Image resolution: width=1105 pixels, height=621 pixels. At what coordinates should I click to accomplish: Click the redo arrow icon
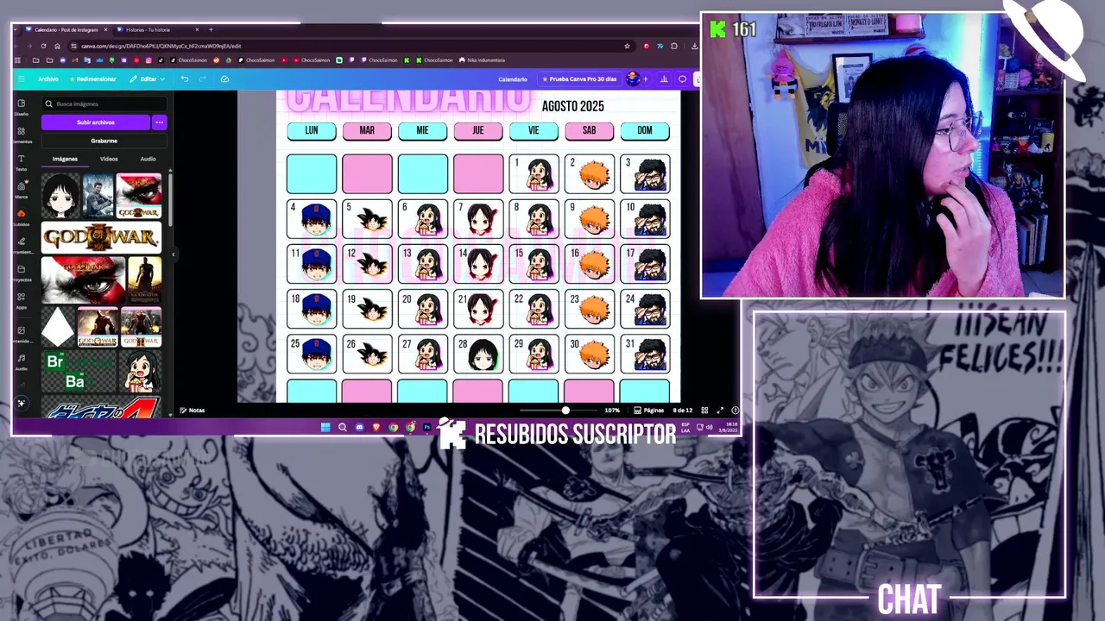[x=203, y=78]
